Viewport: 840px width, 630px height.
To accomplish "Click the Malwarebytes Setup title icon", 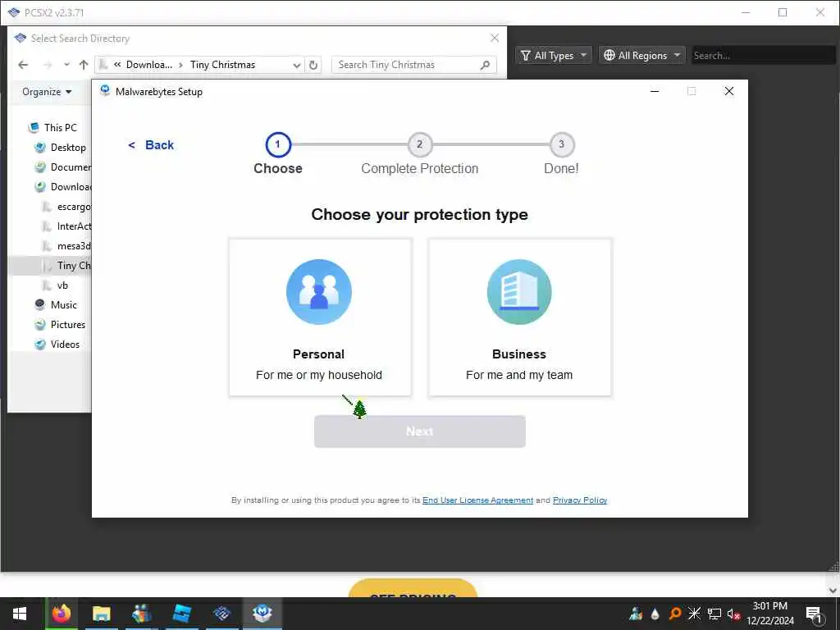I will click(105, 91).
